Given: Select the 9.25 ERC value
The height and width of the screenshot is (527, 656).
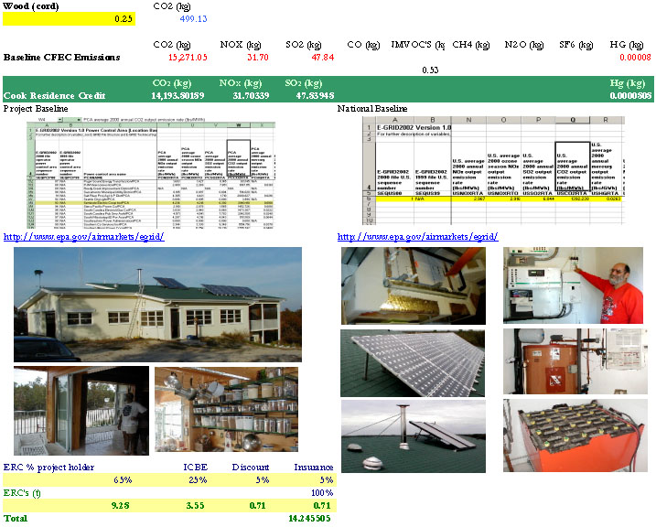Looking at the screenshot, I should point(121,506).
